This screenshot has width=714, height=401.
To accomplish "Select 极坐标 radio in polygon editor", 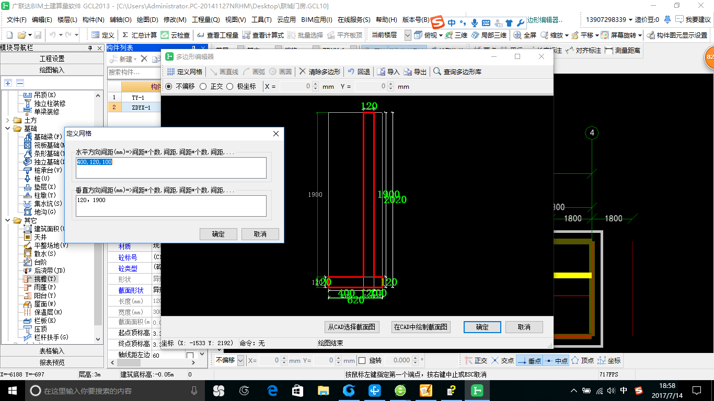I will pos(230,86).
